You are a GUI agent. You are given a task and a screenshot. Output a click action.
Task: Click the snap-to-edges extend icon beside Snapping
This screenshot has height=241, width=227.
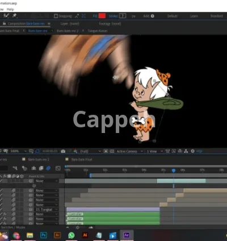coord(77,16)
